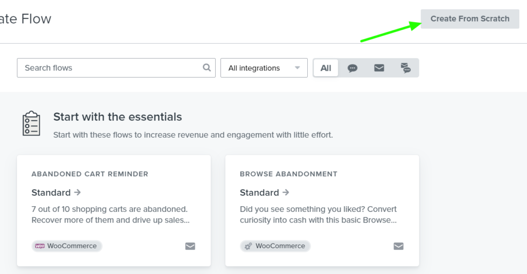Click the WooCommerce logo on Abandoned Cart card
This screenshot has height=274, width=527.
point(40,246)
